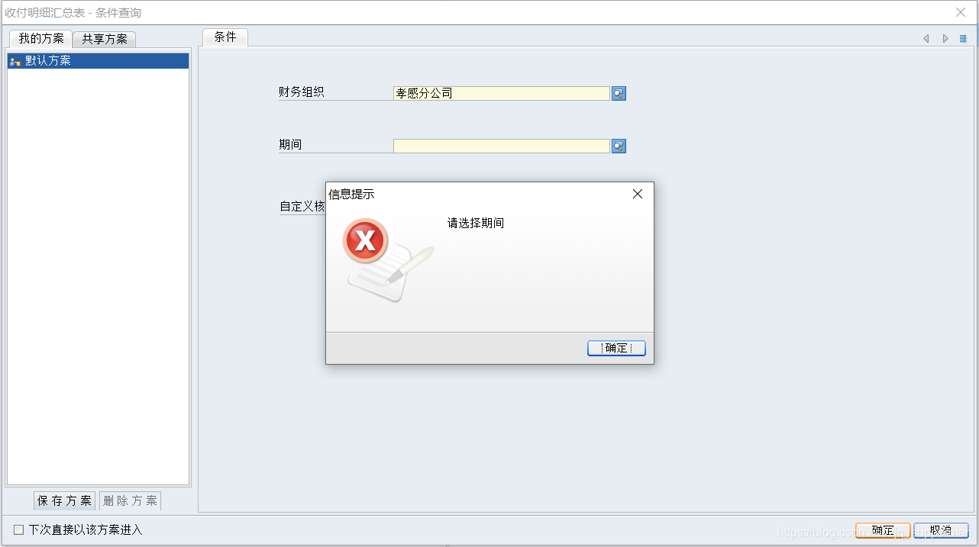Switch to 共享方案 tab

tap(105, 39)
